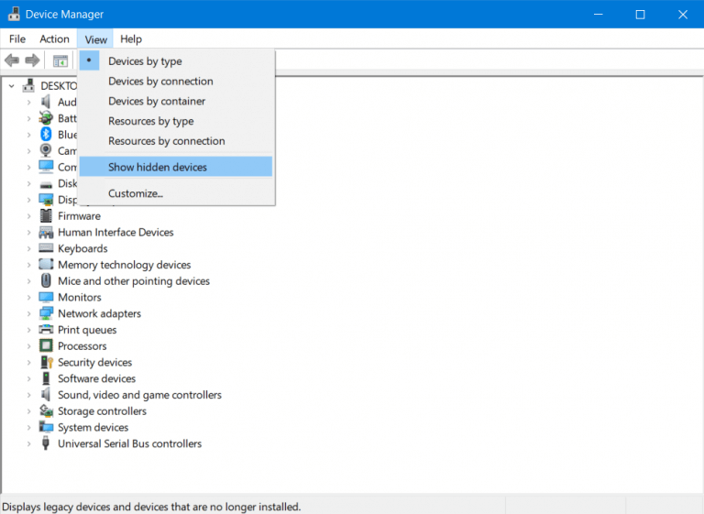Click the Batteries category icon
The image size is (704, 514).
tap(46, 118)
